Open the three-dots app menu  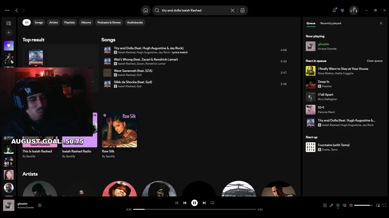point(7,10)
